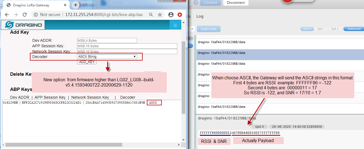Image resolution: width=364 pixels, height=149 pixels.
Task: Reload the gateway page
Action: click(25, 15)
